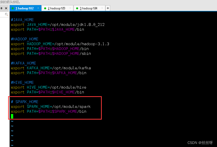Close the hadoop102 tab
This screenshot has height=147, width=217.
(x=38, y=8)
